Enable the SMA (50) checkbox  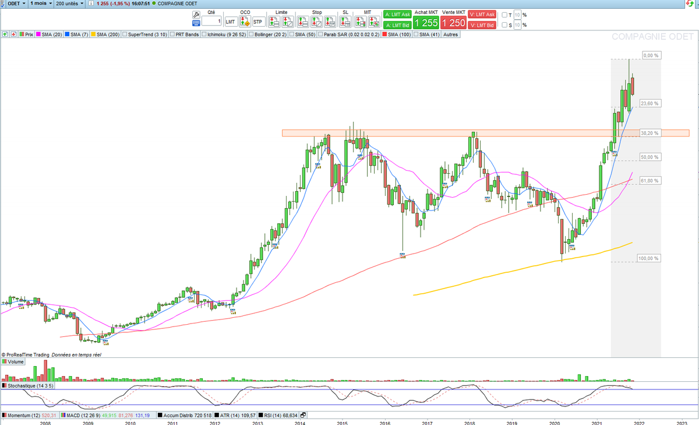coord(292,34)
